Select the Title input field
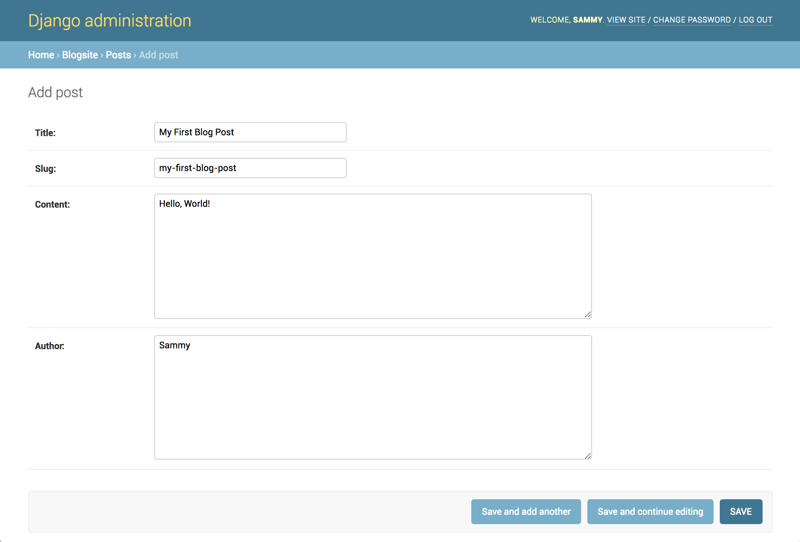The height and width of the screenshot is (542, 800). [250, 132]
